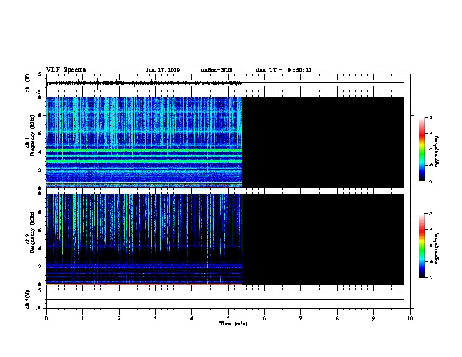Click the ch.2 frequency tick "8"

click(x=40, y=212)
